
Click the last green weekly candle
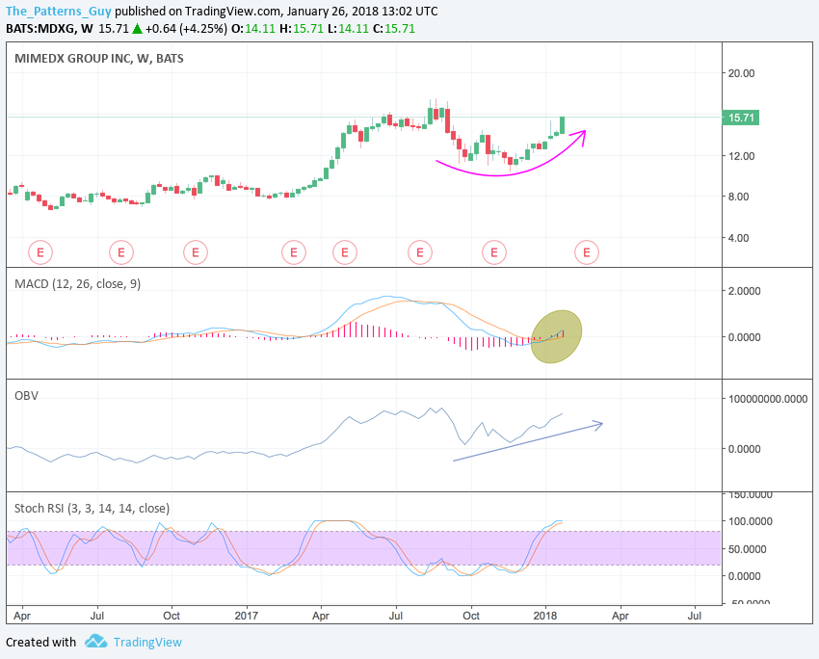click(x=562, y=125)
